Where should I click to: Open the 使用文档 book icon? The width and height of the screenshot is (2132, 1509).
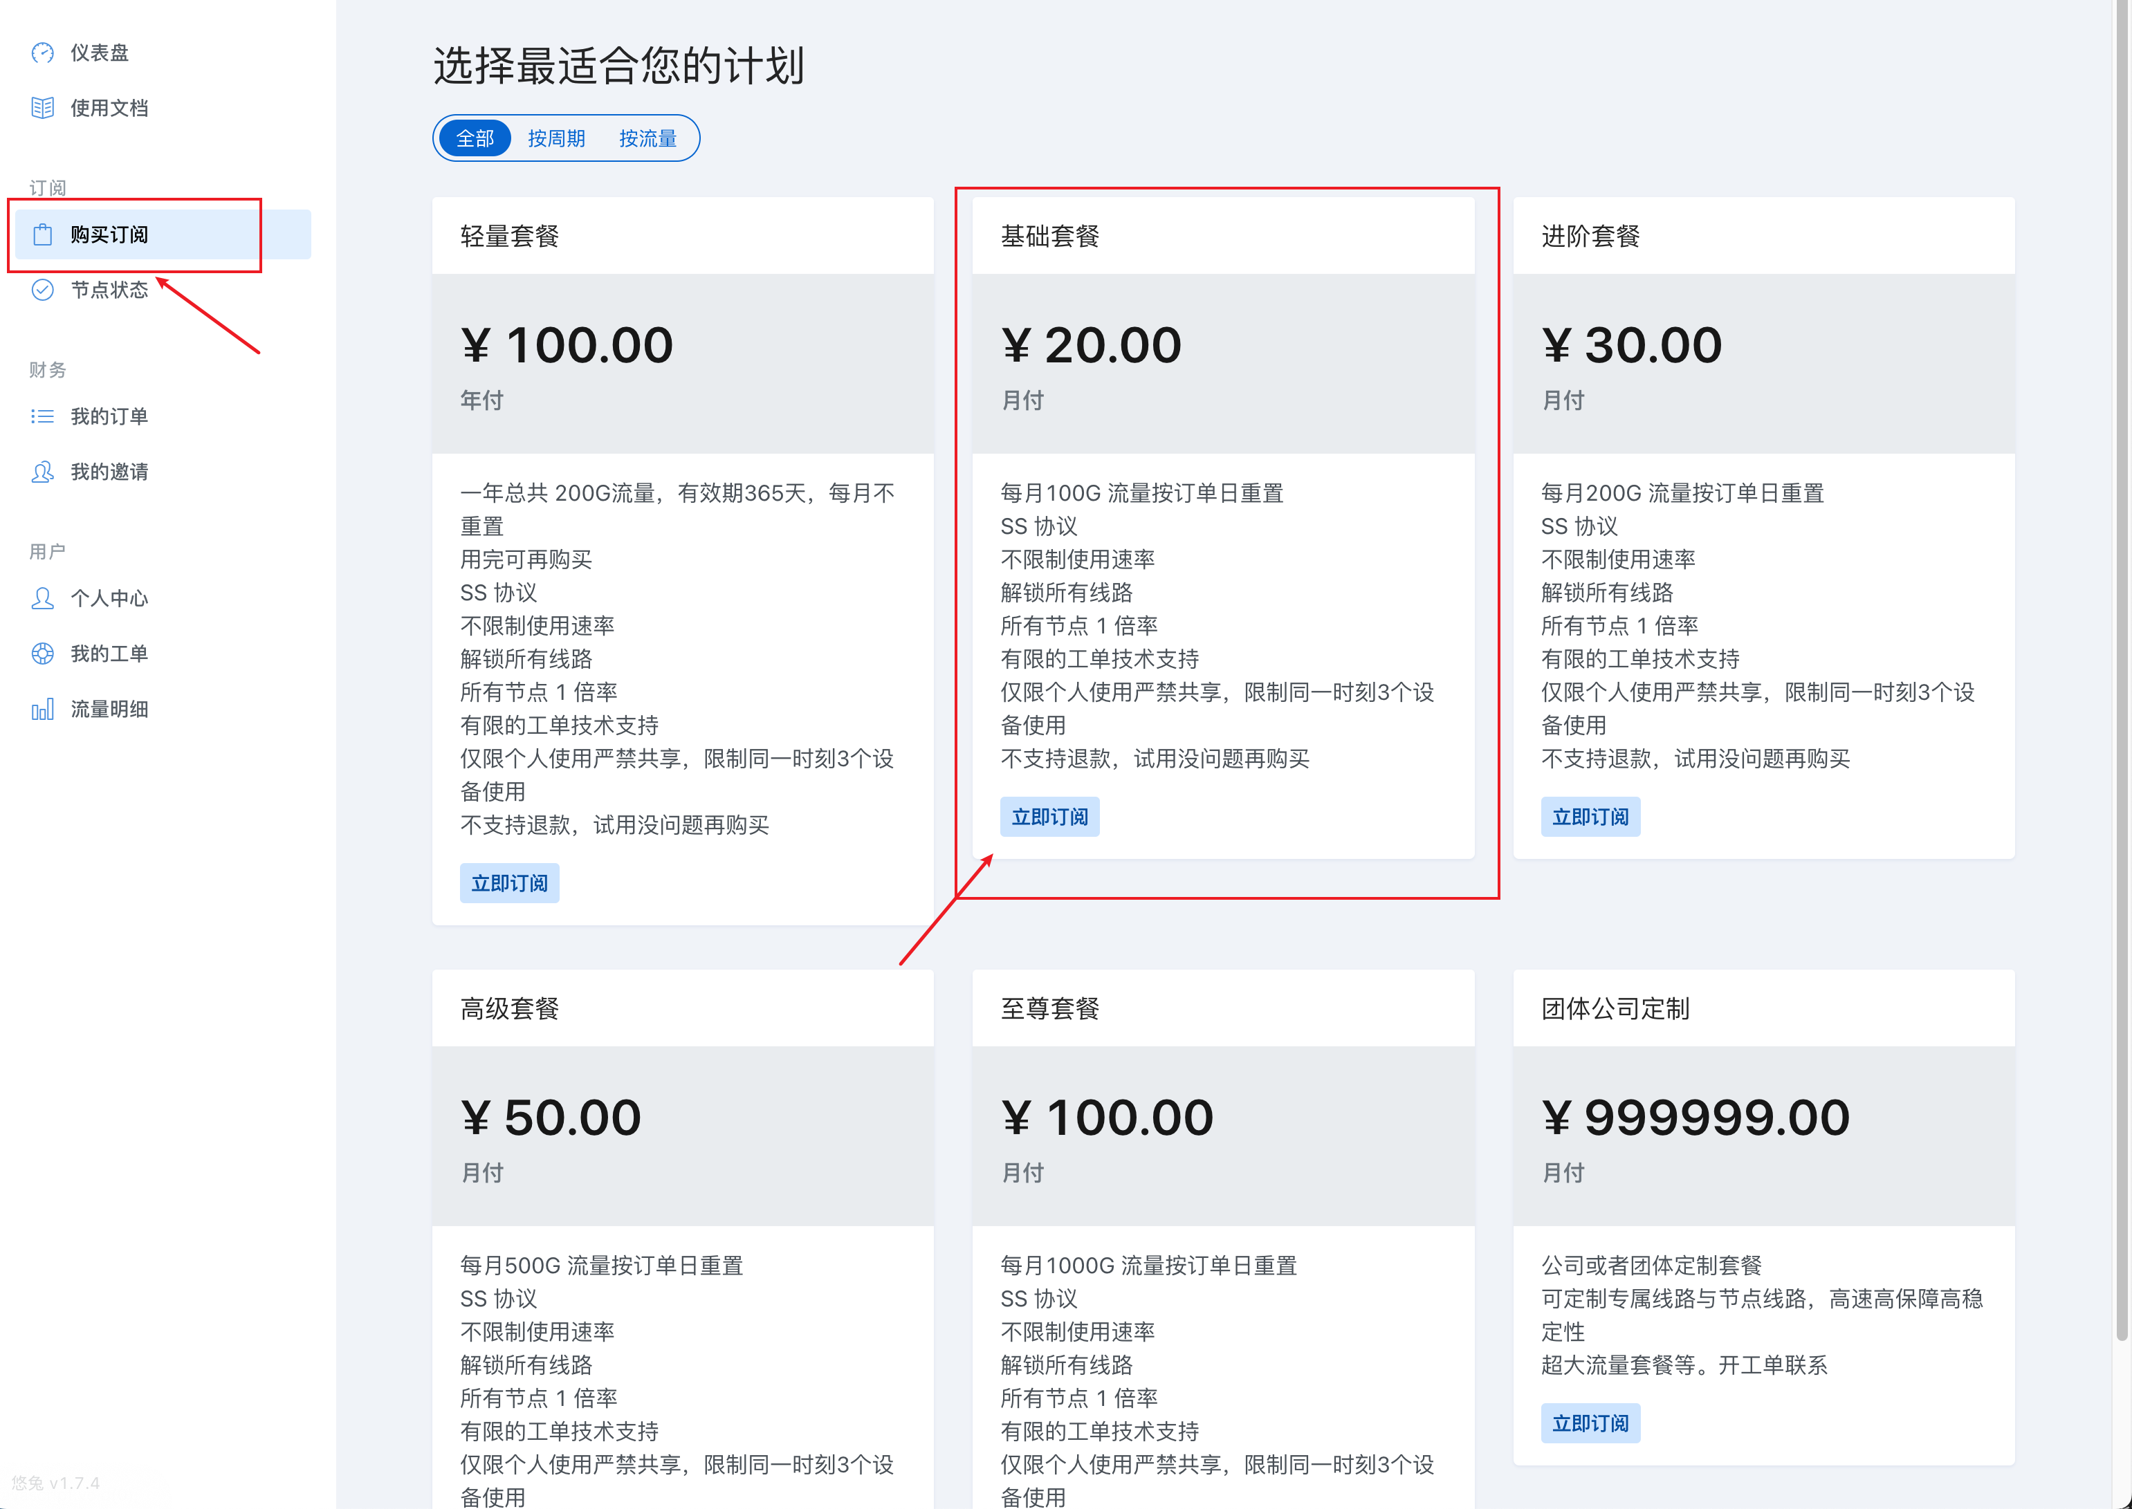(43, 108)
